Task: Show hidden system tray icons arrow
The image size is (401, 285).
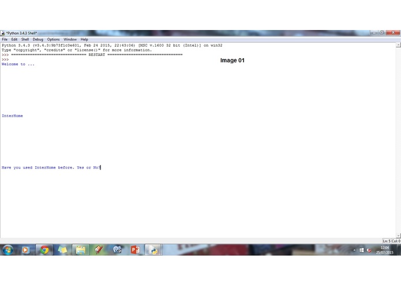Action: click(x=354, y=250)
